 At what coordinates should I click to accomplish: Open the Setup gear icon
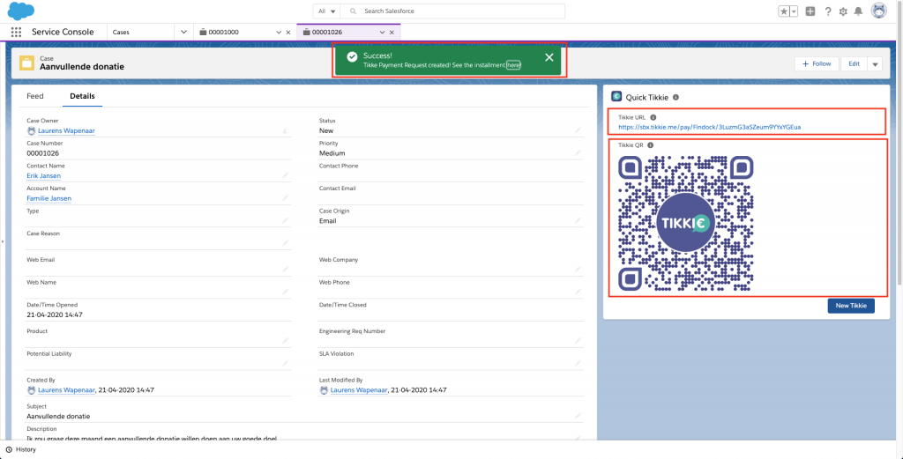(x=843, y=11)
